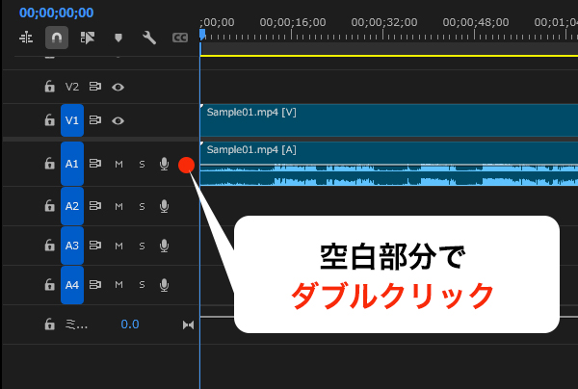Image resolution: width=578 pixels, height=389 pixels.
Task: Click the playhead timecode 00;00;00;00
Action: click(57, 13)
